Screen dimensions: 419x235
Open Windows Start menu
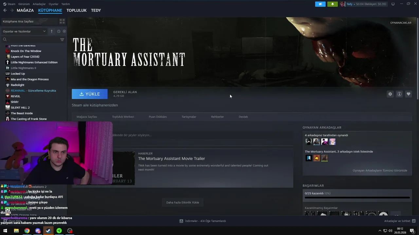coord(5,231)
